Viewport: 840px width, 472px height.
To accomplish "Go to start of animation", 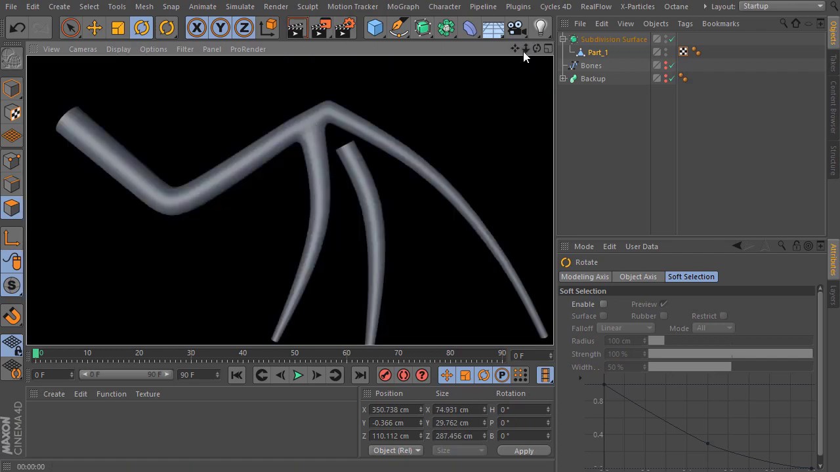I will pyautogui.click(x=237, y=375).
